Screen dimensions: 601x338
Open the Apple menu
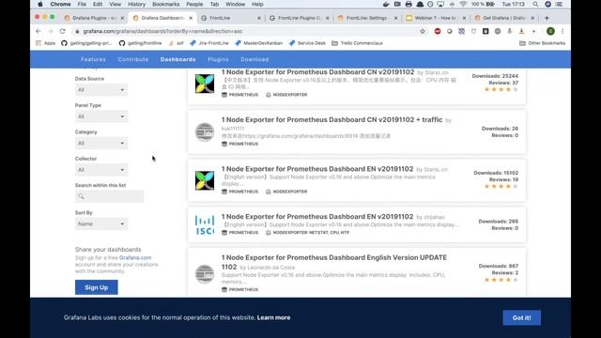pos(39,4)
